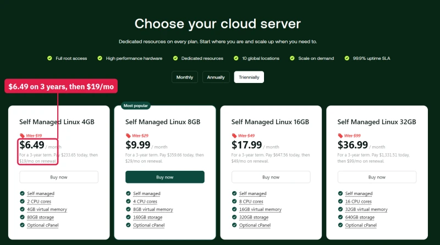
Task: Open the 8GB virtual memory feature tooltip
Action: point(153,209)
